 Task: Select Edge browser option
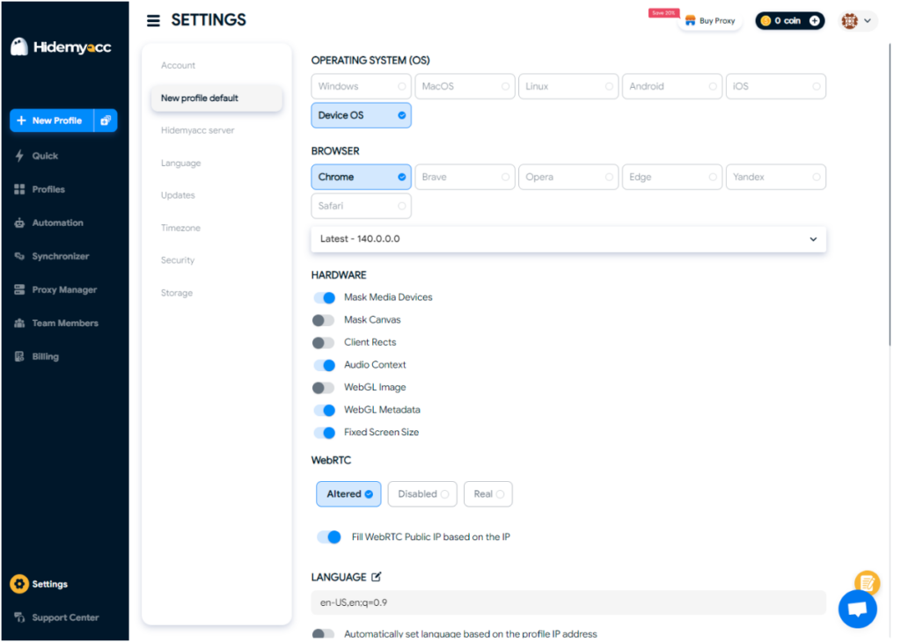(672, 177)
